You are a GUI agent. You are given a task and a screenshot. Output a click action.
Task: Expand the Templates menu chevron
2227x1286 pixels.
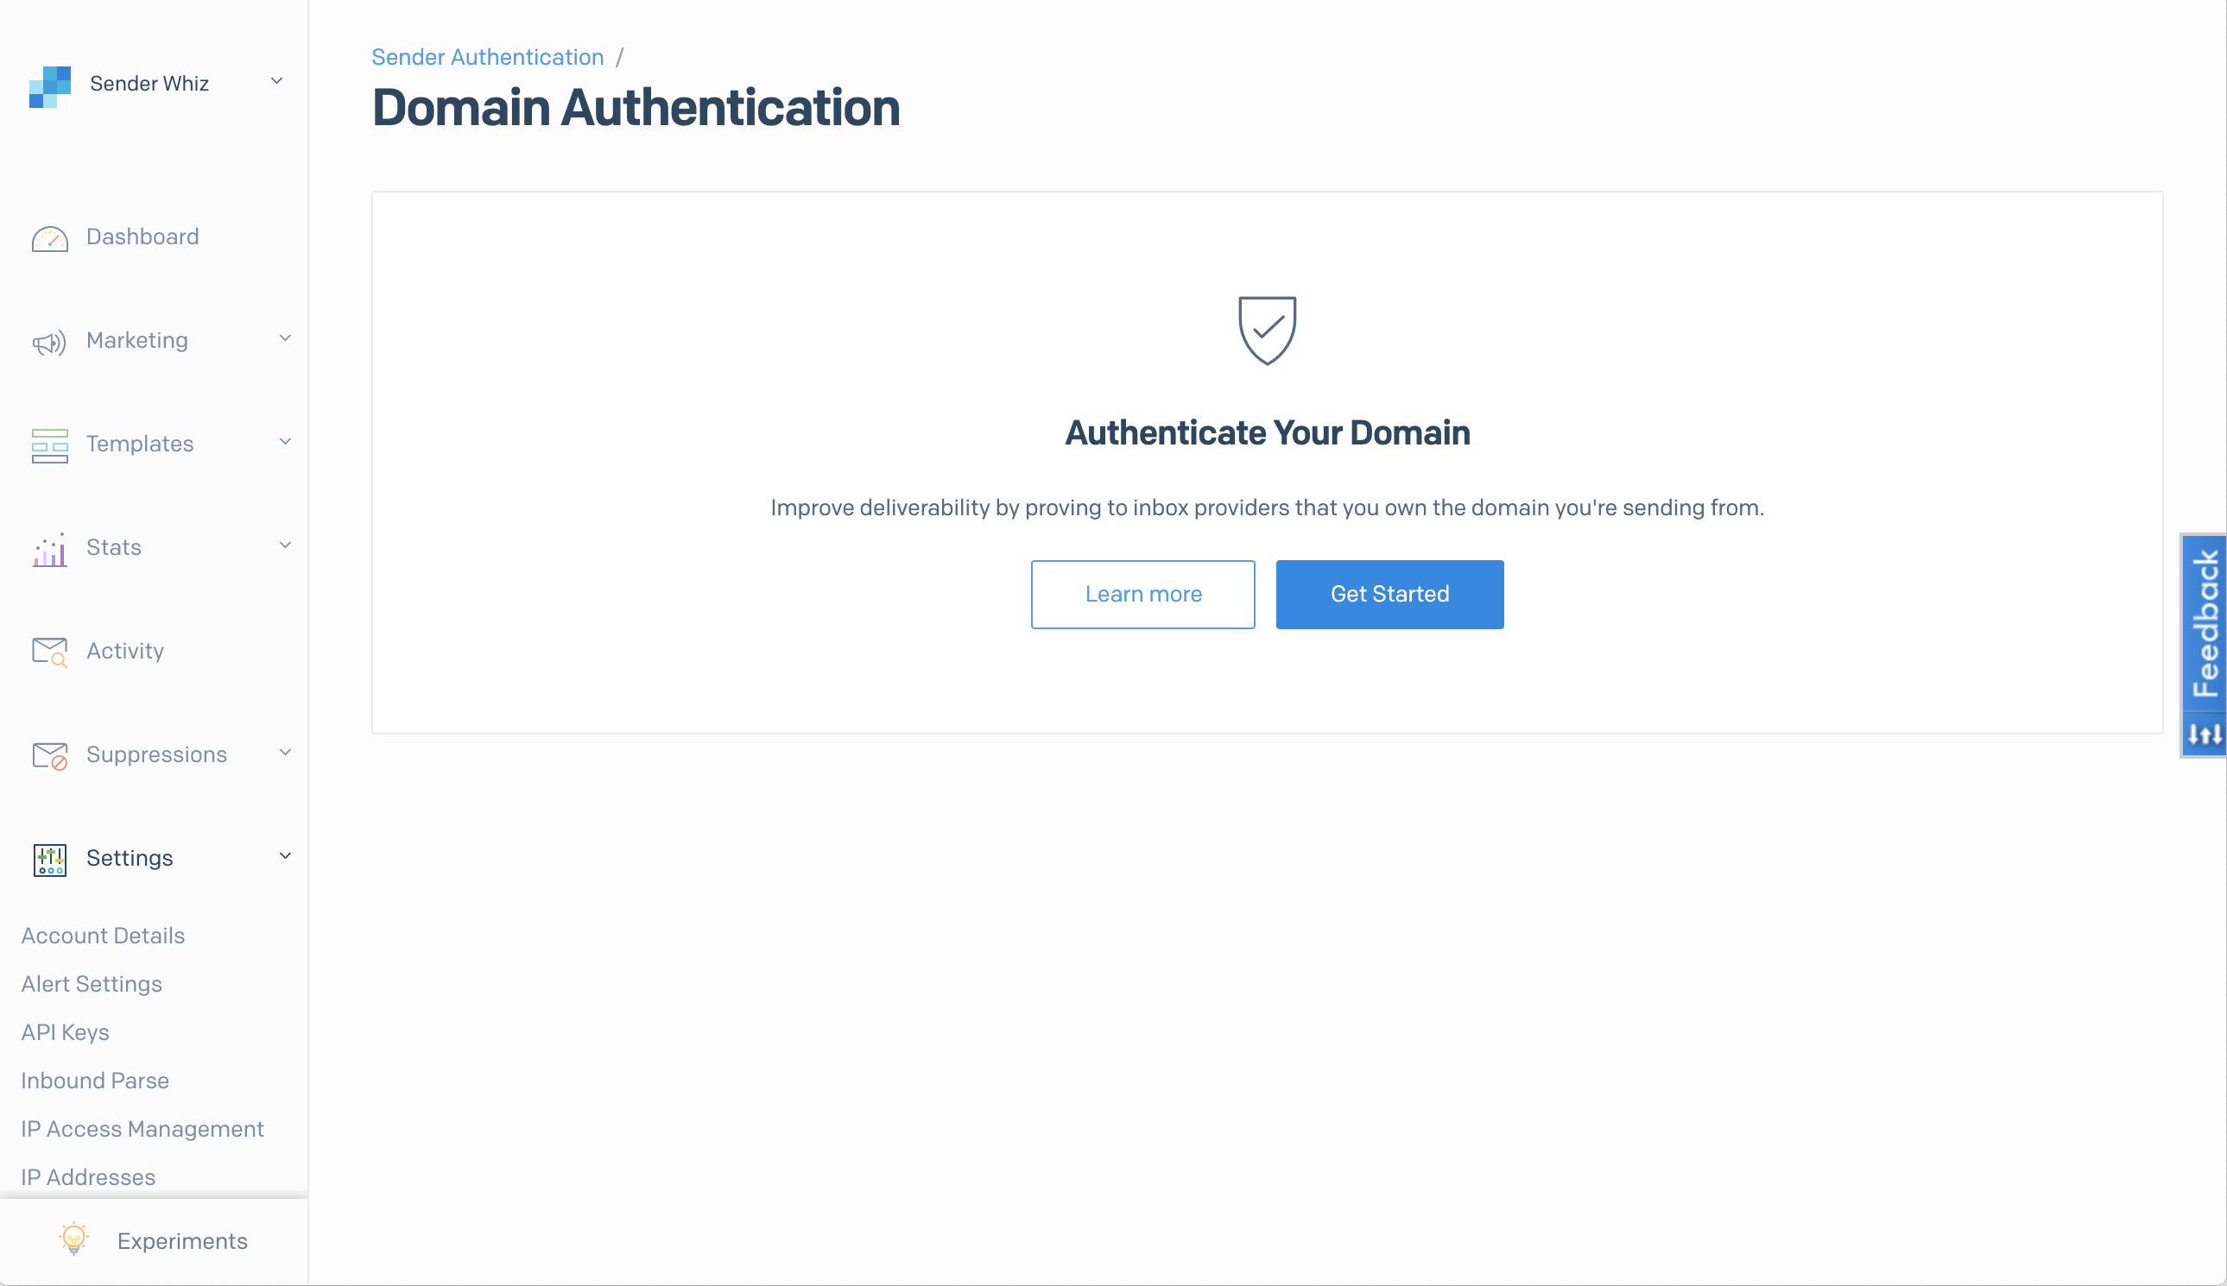[x=285, y=442]
